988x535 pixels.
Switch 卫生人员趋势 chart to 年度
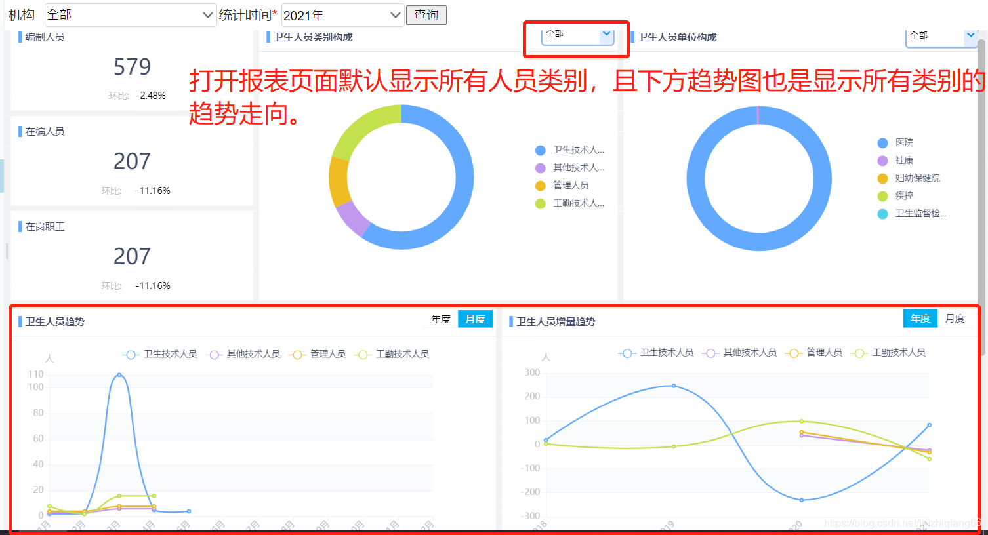point(441,319)
